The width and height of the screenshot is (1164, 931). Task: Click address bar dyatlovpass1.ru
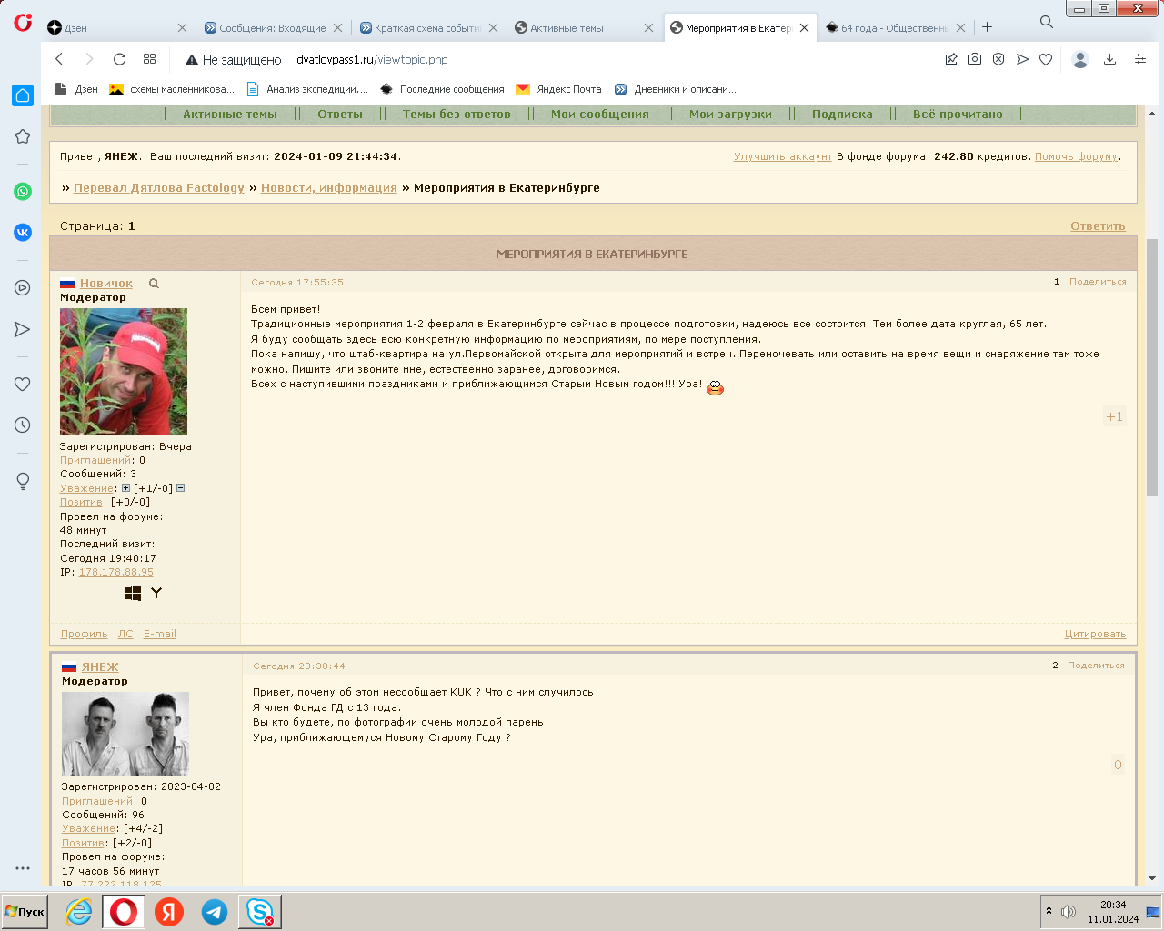click(372, 60)
